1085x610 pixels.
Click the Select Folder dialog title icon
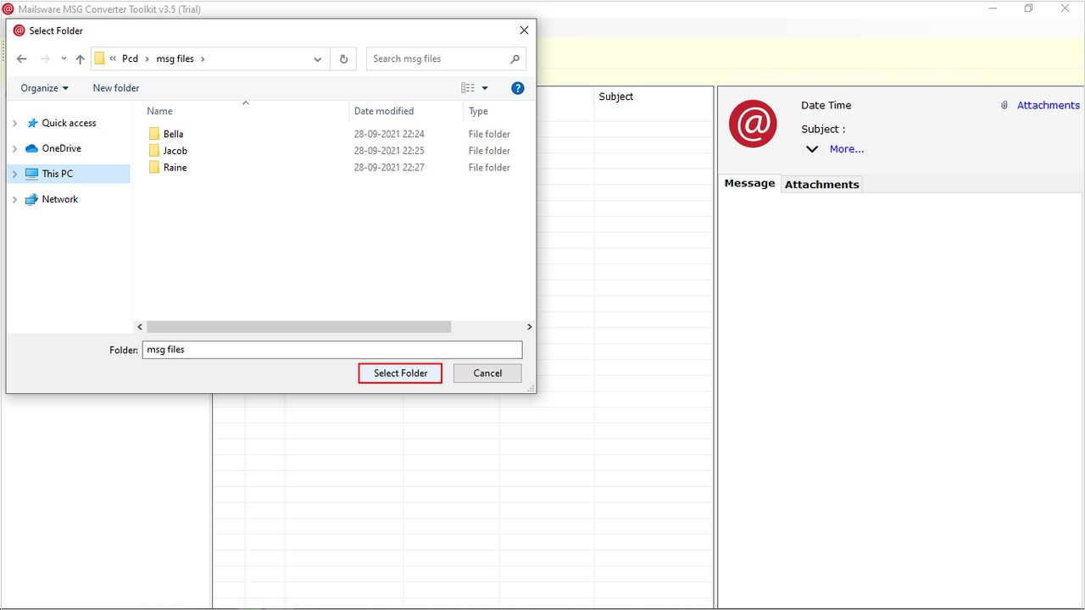click(x=19, y=30)
